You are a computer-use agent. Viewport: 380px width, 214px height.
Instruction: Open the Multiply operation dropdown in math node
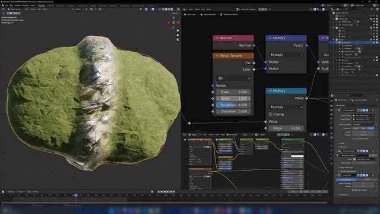point(286,107)
